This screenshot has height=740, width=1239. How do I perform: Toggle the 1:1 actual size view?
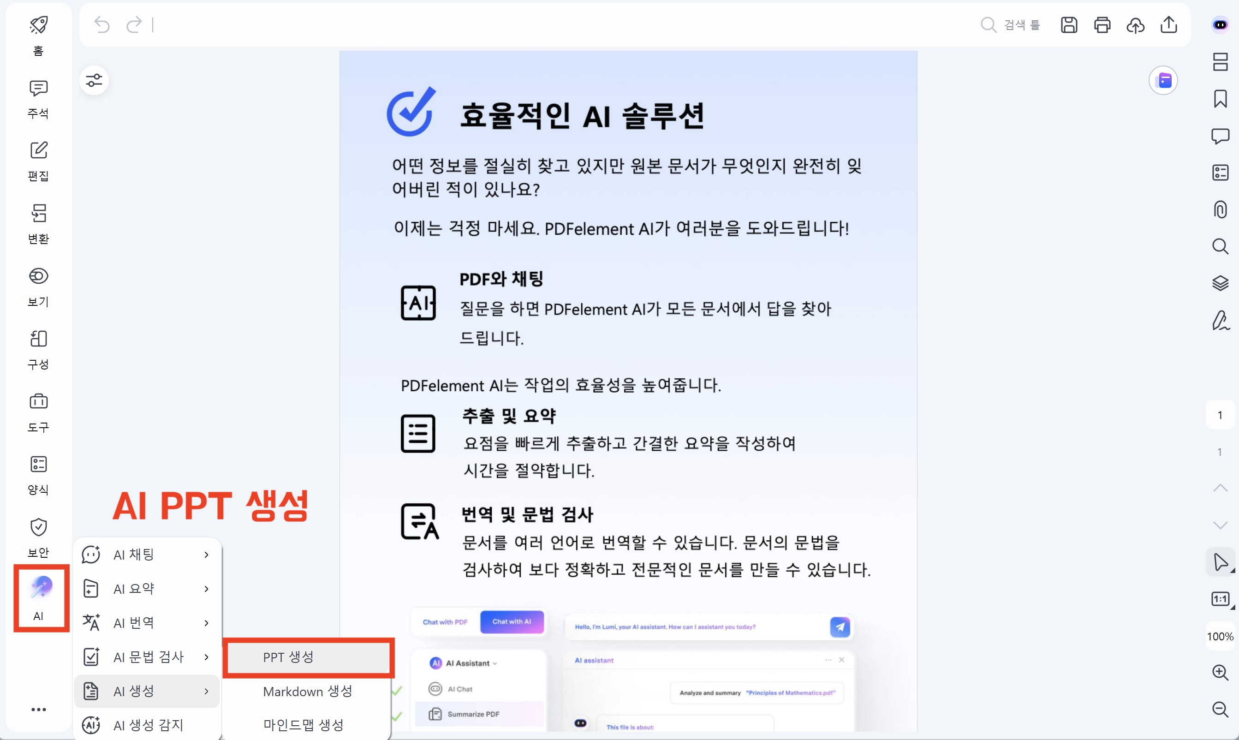[x=1220, y=599]
